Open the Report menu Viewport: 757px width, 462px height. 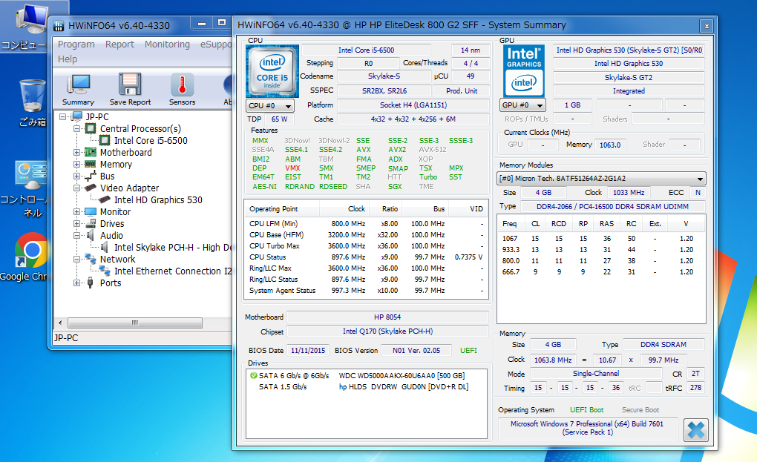click(x=119, y=44)
